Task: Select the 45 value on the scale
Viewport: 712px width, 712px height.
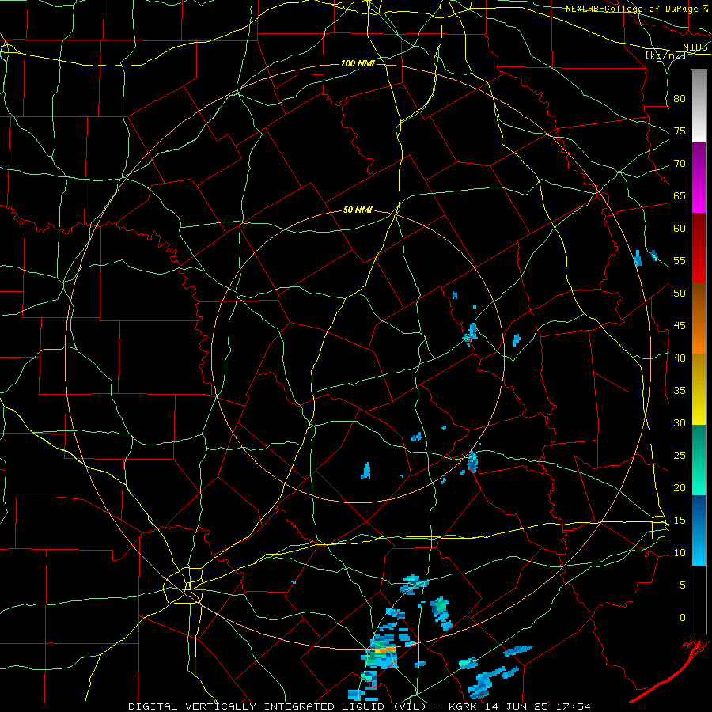Action: click(680, 326)
